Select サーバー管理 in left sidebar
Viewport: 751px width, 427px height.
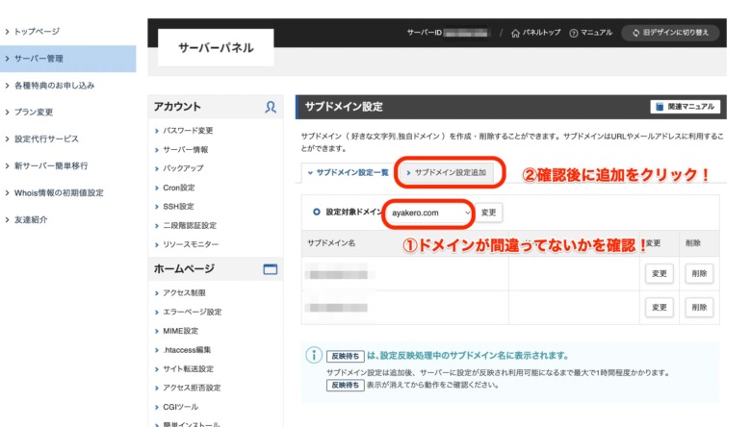[68, 59]
